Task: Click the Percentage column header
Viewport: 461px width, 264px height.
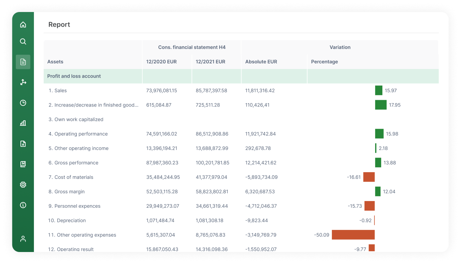Action: click(x=324, y=62)
